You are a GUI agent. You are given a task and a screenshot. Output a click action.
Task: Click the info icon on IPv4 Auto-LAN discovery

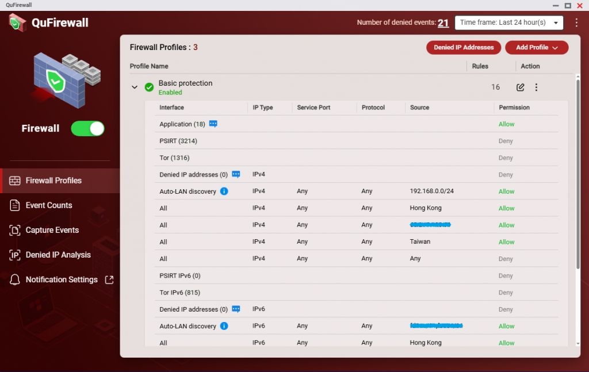224,191
